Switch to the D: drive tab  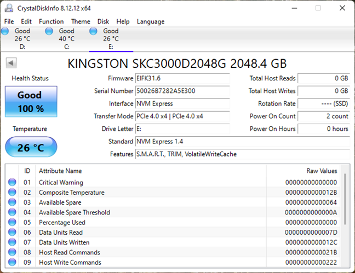pyautogui.click(x=22, y=39)
